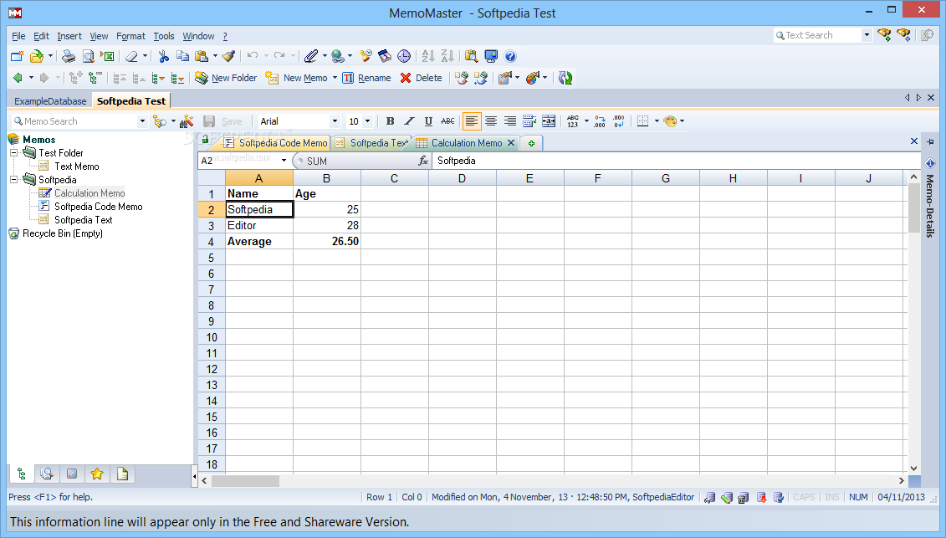Open the Insert menu

pyautogui.click(x=69, y=36)
